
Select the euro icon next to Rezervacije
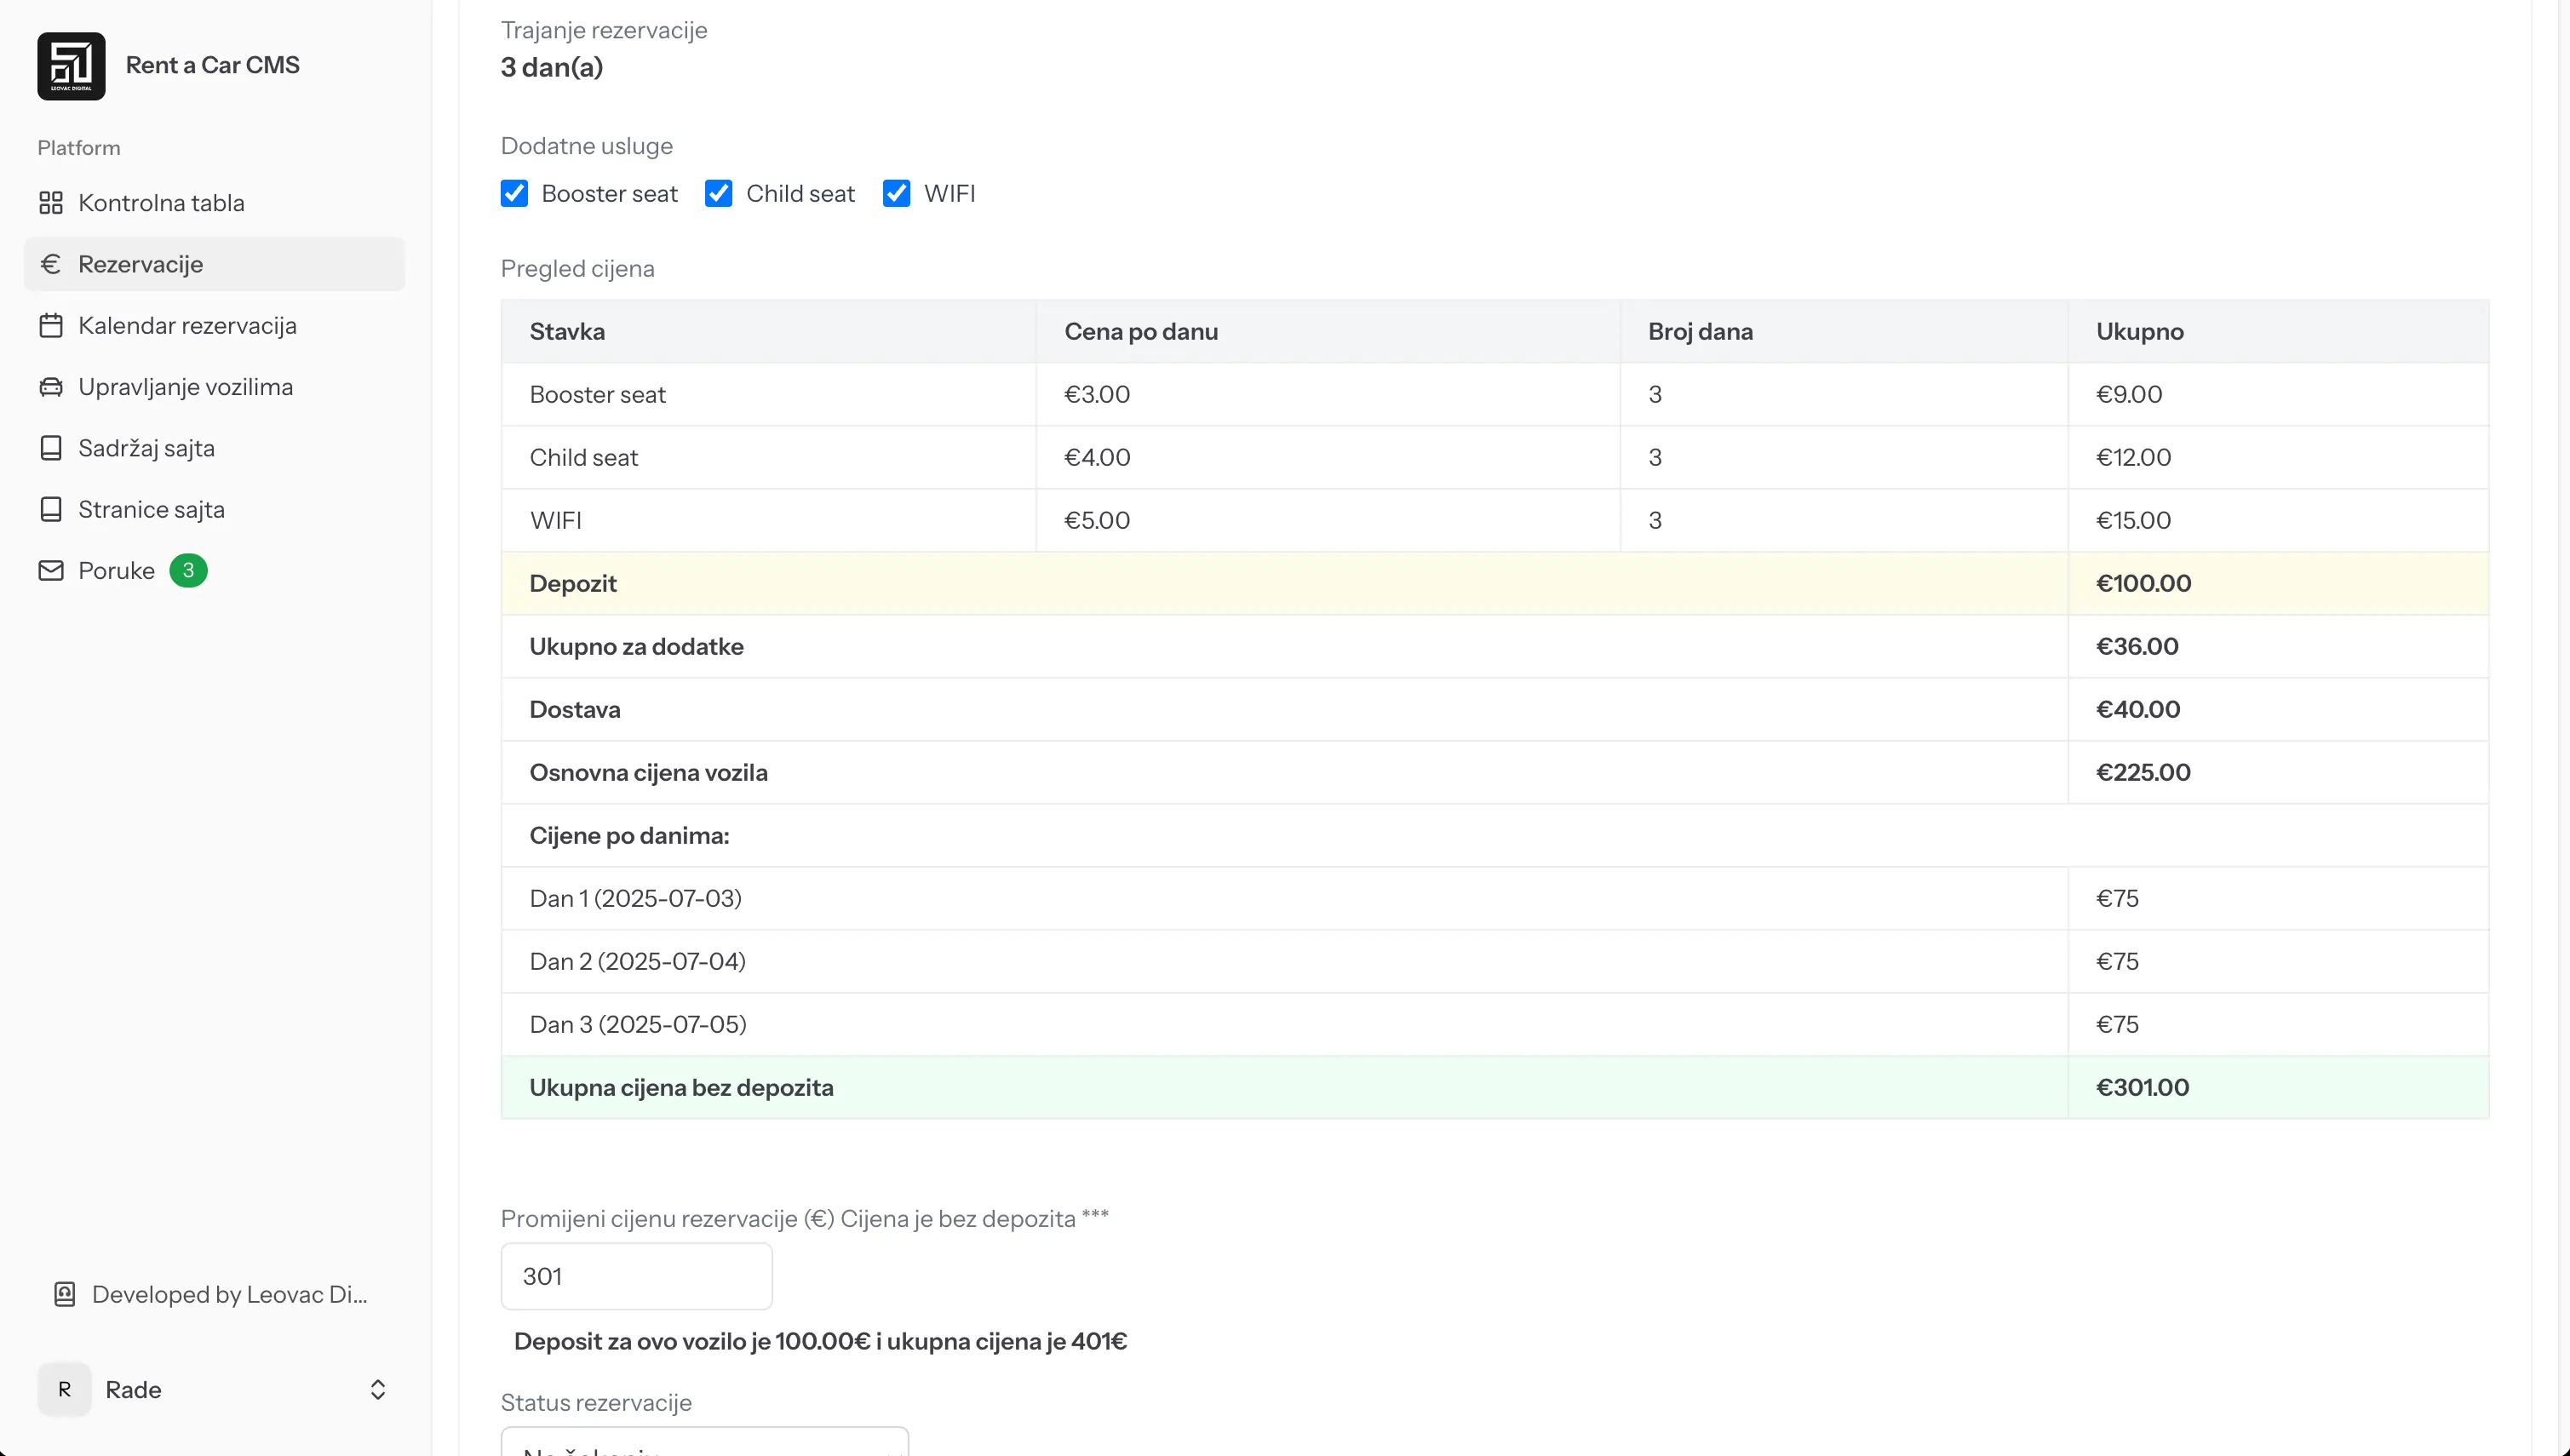[51, 263]
